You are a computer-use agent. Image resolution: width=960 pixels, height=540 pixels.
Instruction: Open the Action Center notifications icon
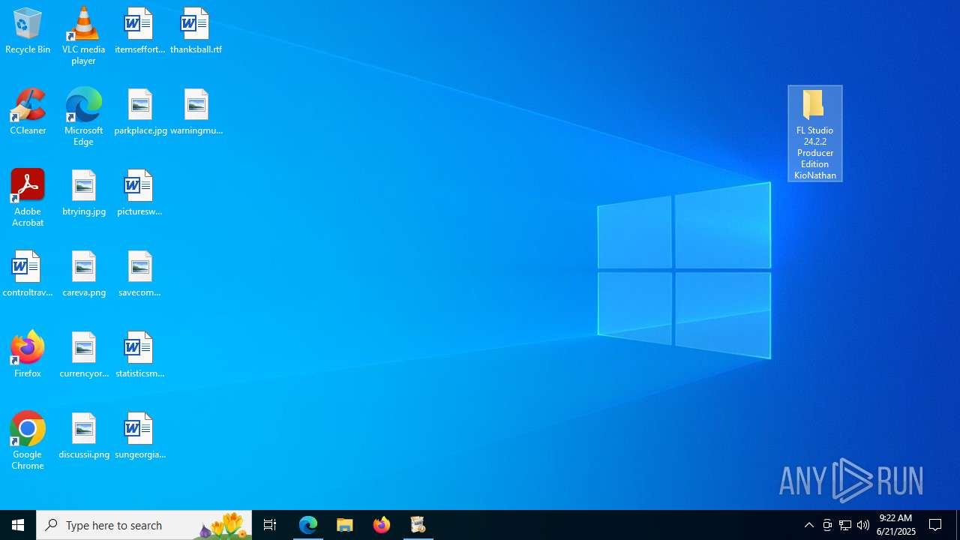(936, 525)
